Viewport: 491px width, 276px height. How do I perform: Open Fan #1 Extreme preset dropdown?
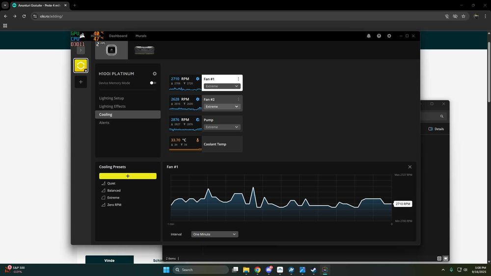(x=222, y=86)
